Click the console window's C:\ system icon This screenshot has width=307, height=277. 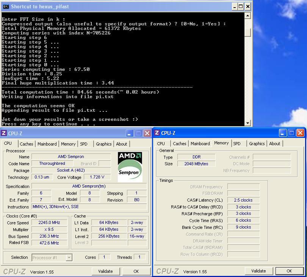(6, 7)
